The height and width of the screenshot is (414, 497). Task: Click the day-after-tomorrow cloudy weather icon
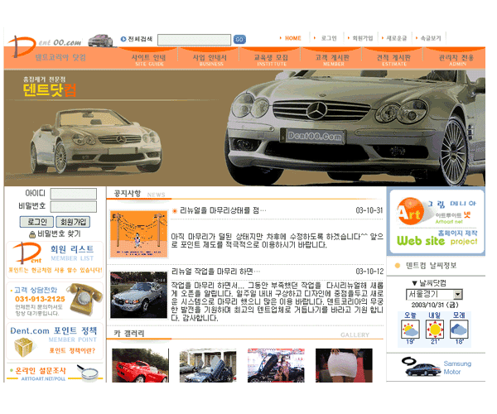pyautogui.click(x=459, y=329)
